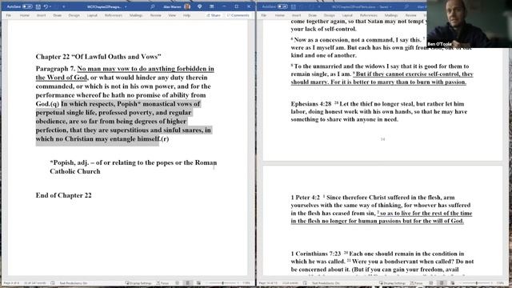Select Print Layout view in right status bar
This screenshot has height=288, width=512.
tap(442, 283)
